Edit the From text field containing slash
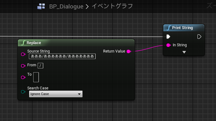Screen dimensions: 216x121 pos(40,66)
